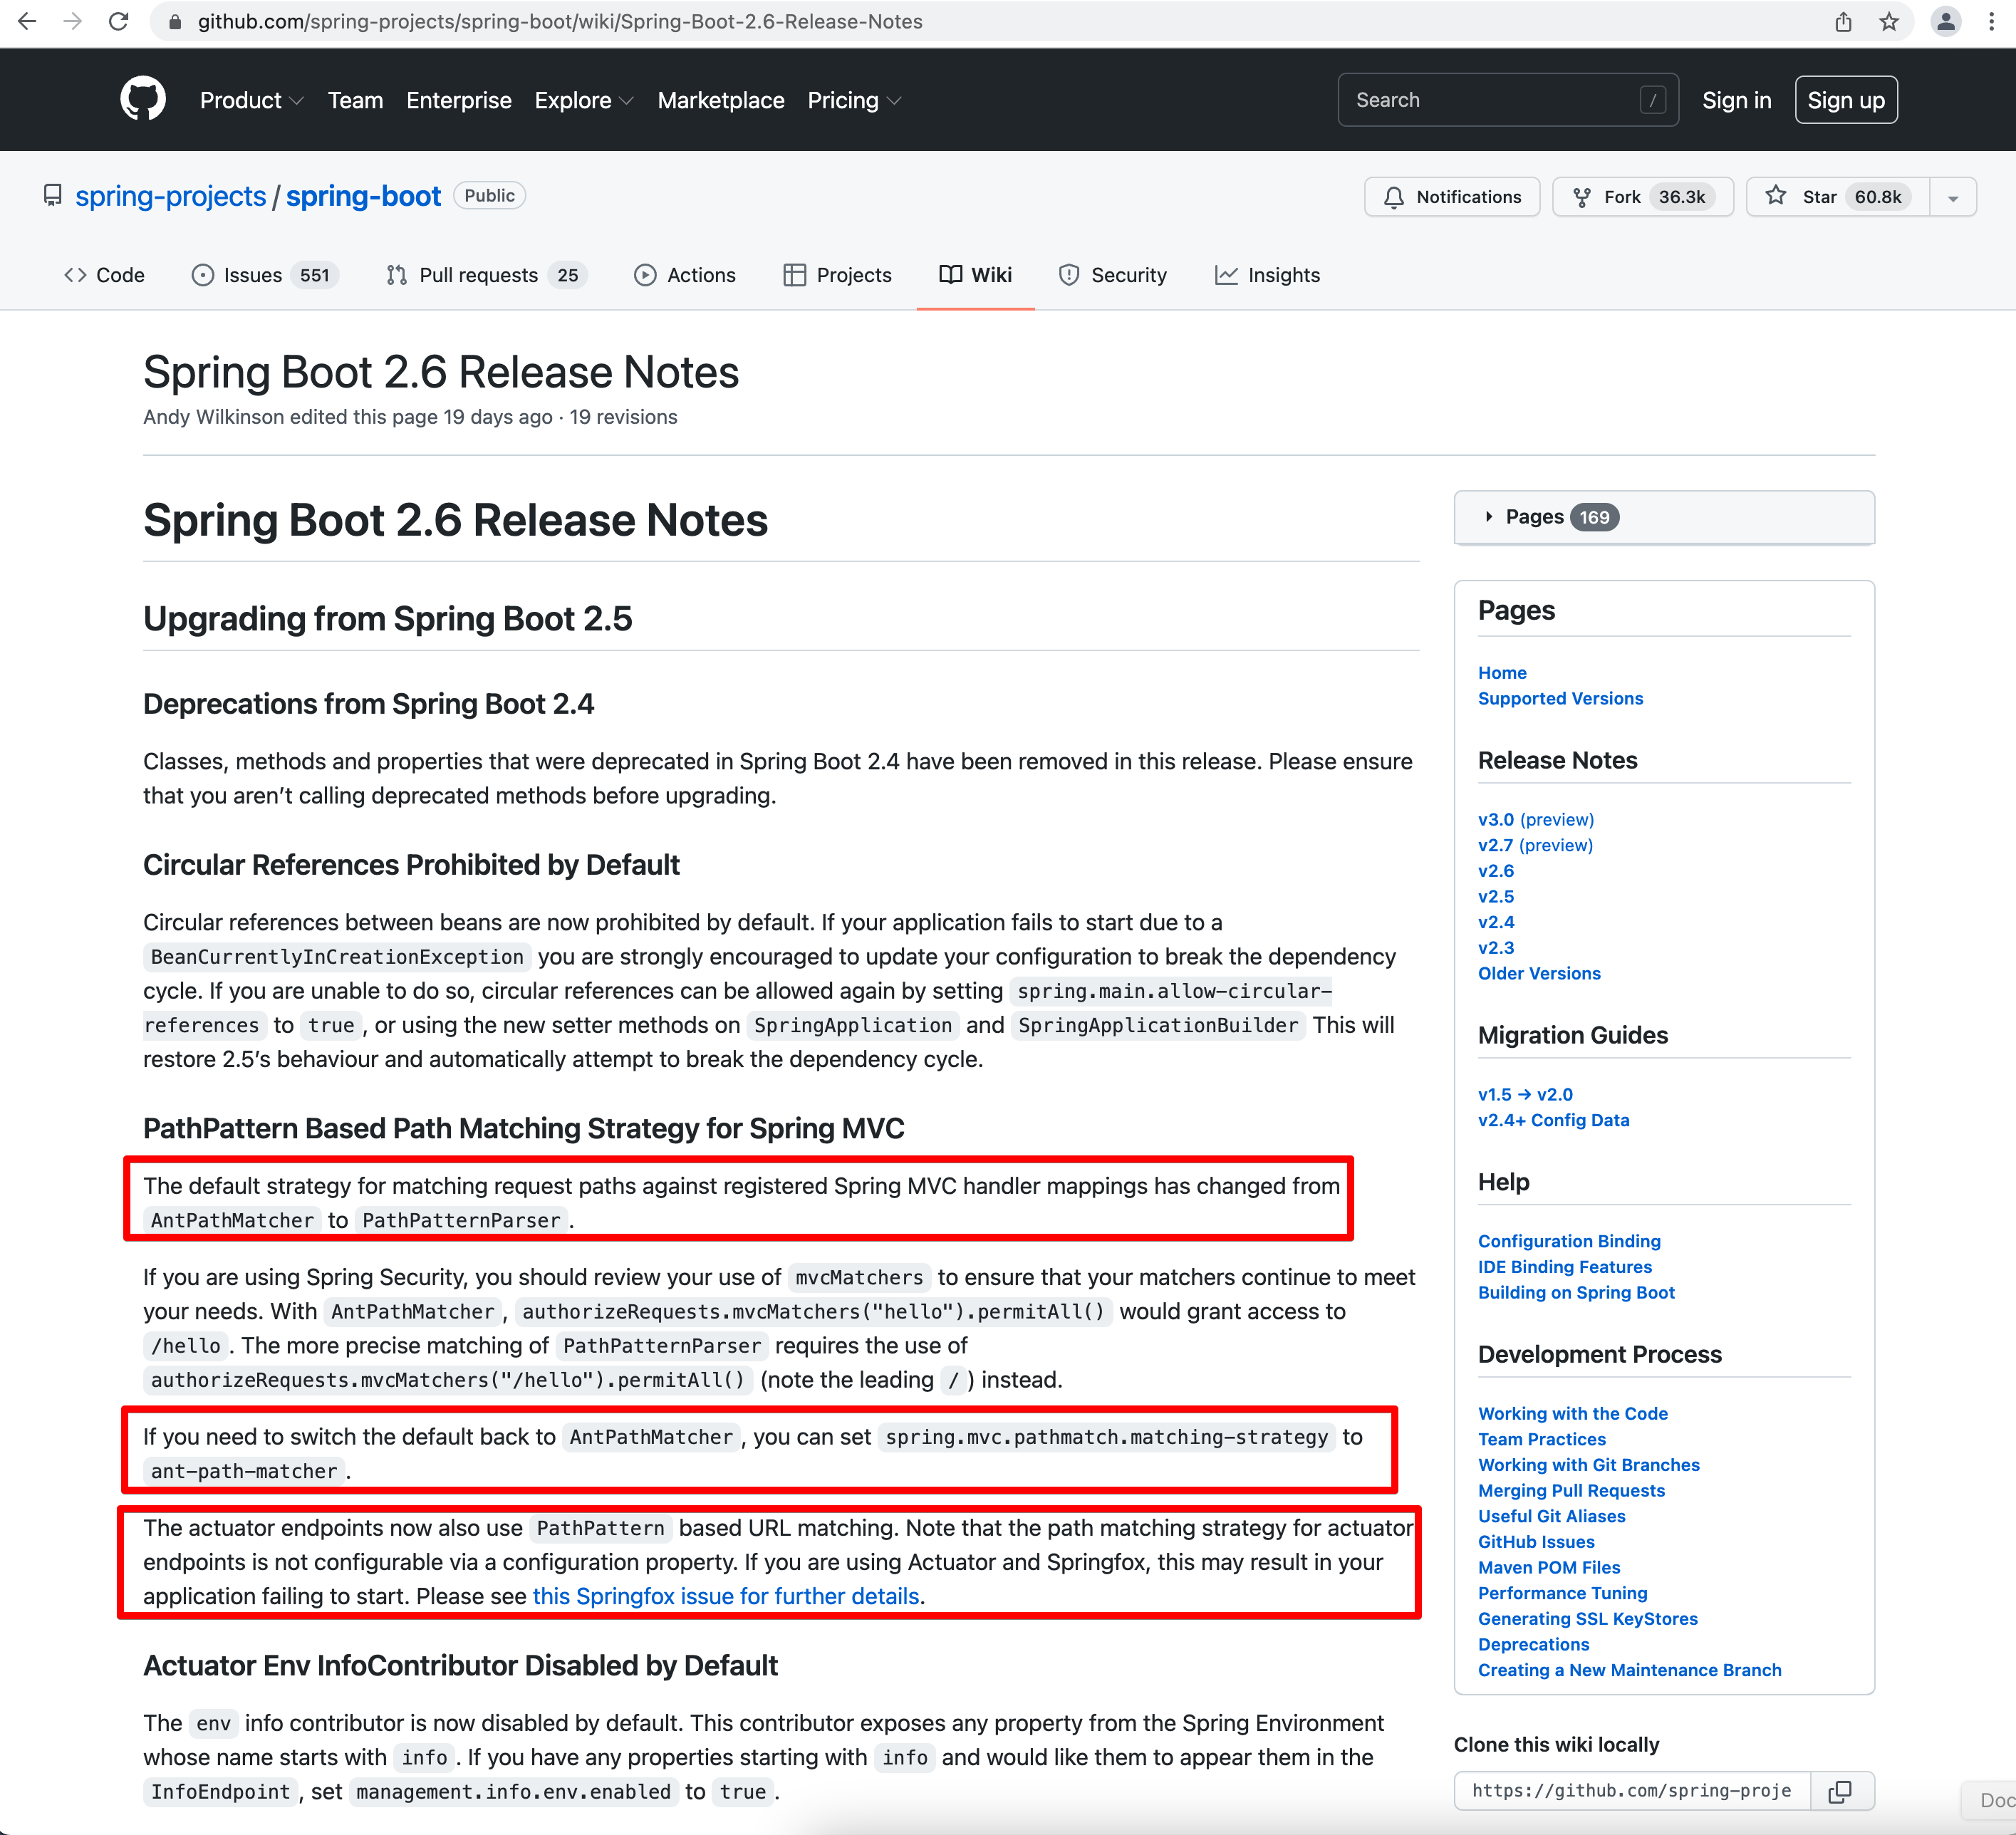Open the v2.6 release notes link
Viewport: 2016px width, 1835px height.
click(1496, 870)
